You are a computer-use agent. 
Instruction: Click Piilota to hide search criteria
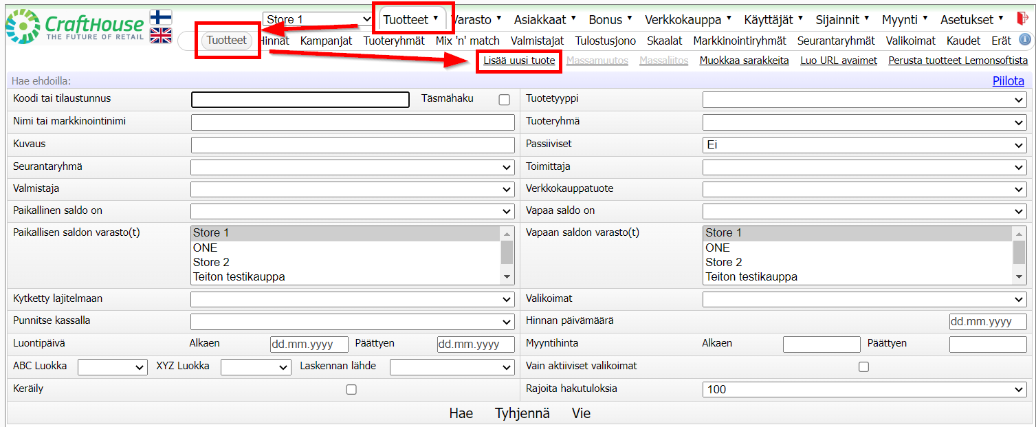[x=1008, y=80]
